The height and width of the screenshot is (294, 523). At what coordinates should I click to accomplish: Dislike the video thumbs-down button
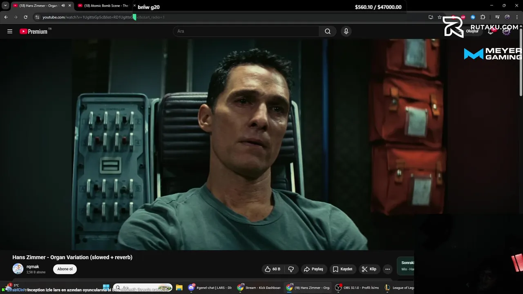pyautogui.click(x=291, y=269)
